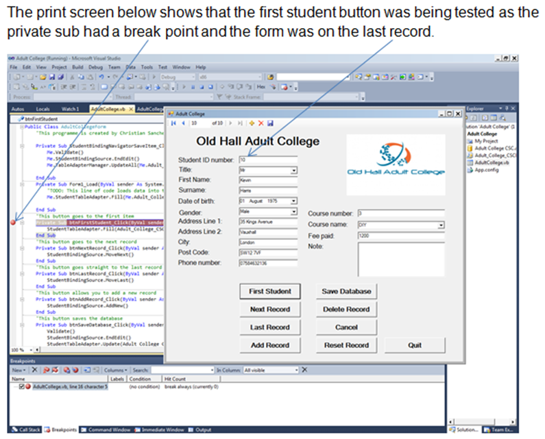This screenshot has width=545, height=439.
Task: Switch to the Watch 1 tab
Action: coord(70,109)
